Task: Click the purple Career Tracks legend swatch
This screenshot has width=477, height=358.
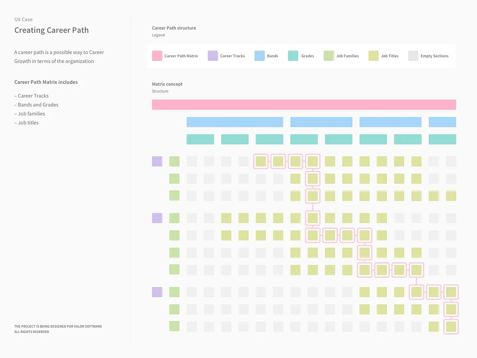Action: pos(213,56)
